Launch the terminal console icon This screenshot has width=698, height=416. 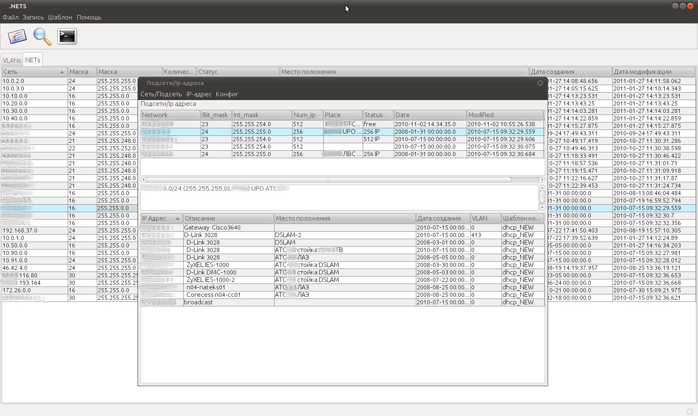[67, 37]
